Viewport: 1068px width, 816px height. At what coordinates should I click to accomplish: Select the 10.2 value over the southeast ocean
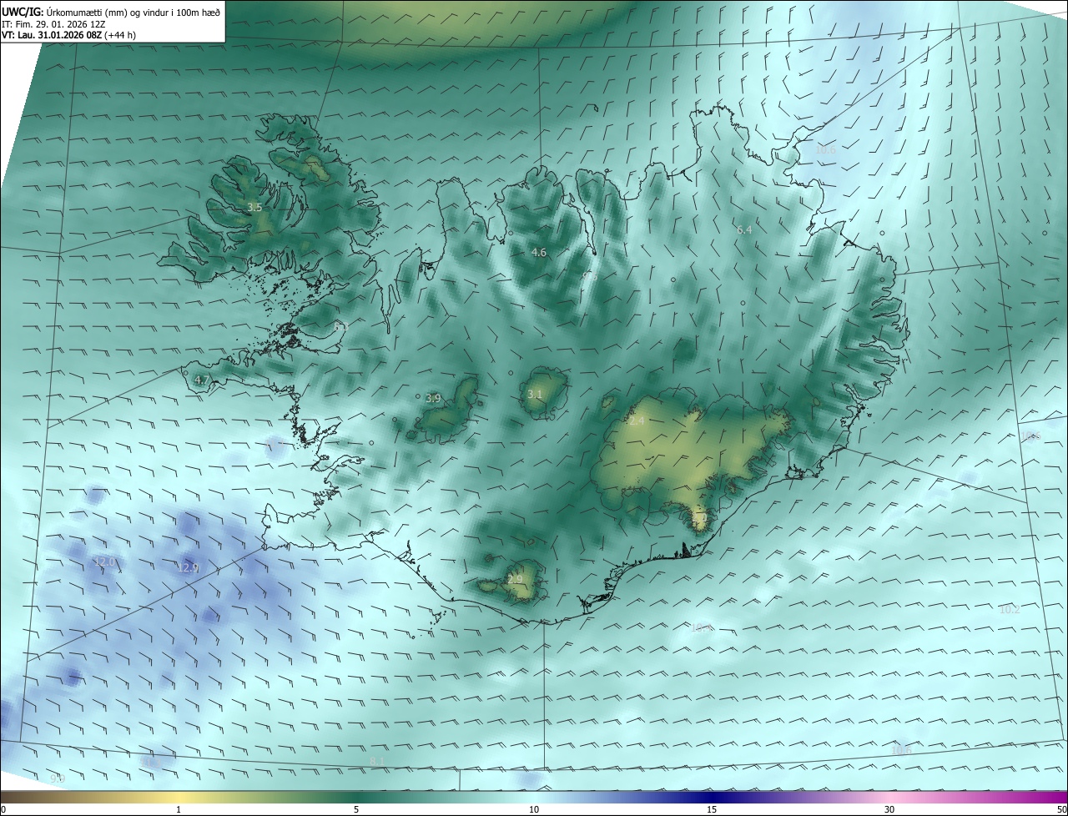(1010, 610)
